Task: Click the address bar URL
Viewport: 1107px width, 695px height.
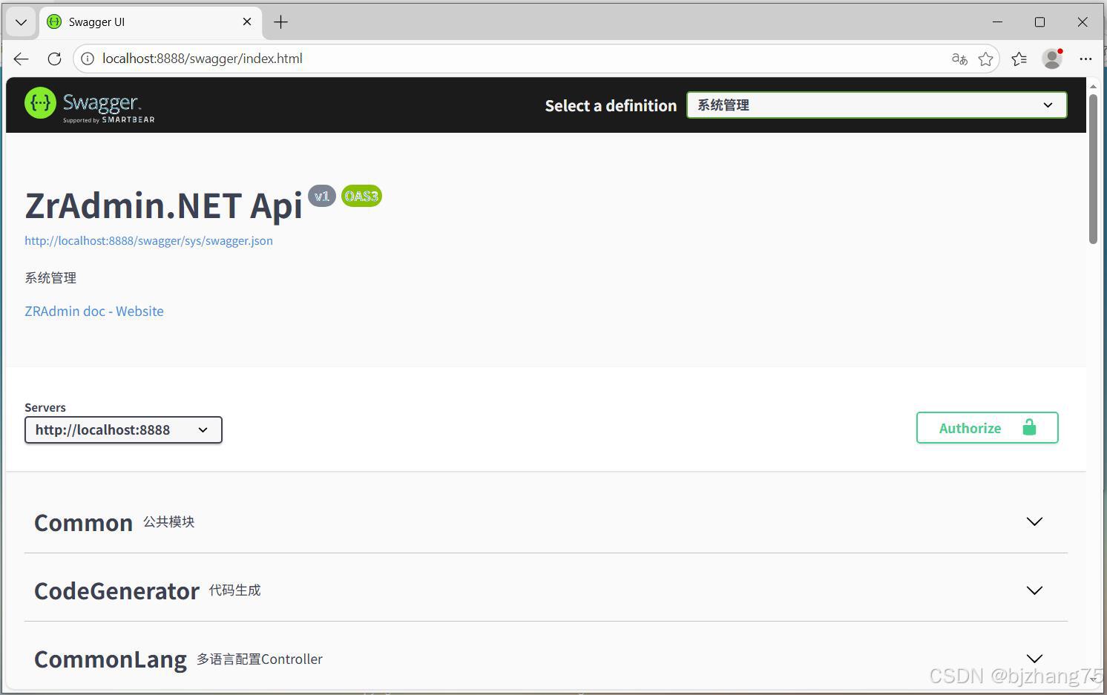Action: point(203,59)
